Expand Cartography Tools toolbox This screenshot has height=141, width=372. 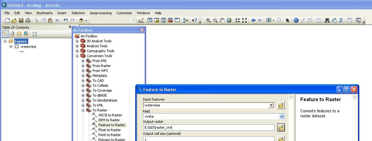tap(77, 51)
